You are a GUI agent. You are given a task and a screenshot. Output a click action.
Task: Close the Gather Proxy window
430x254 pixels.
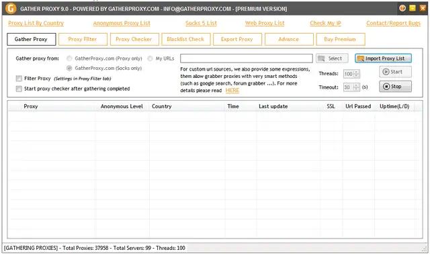click(x=423, y=8)
